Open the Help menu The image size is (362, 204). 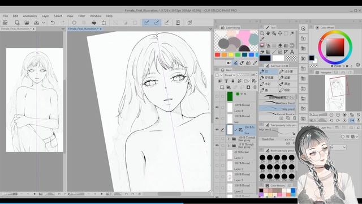[109, 16]
